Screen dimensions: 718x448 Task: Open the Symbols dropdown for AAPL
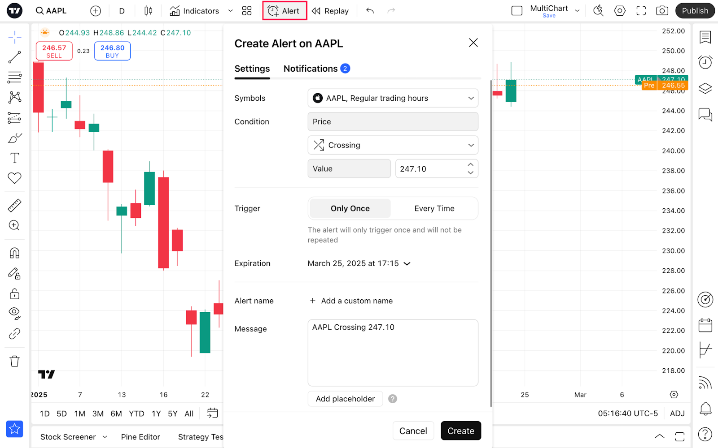393,98
